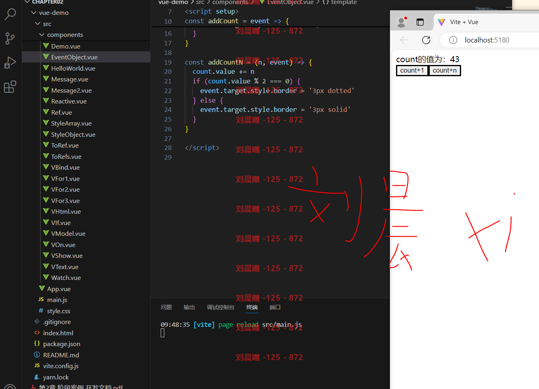Image resolution: width=539 pixels, height=389 pixels.
Task: Click HTML icon beside index.html
Action: click(37, 333)
